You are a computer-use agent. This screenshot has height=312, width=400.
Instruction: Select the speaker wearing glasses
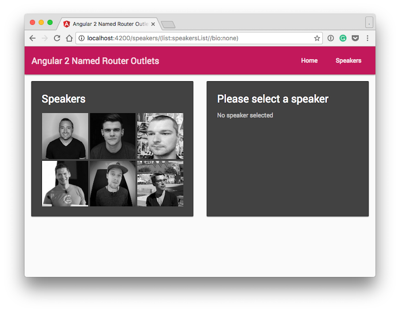point(160,183)
